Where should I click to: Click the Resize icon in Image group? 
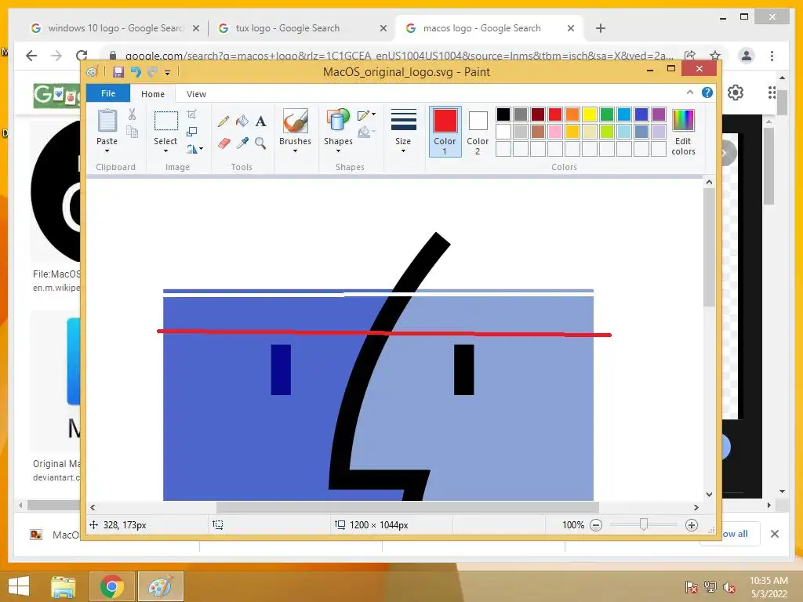tap(192, 132)
